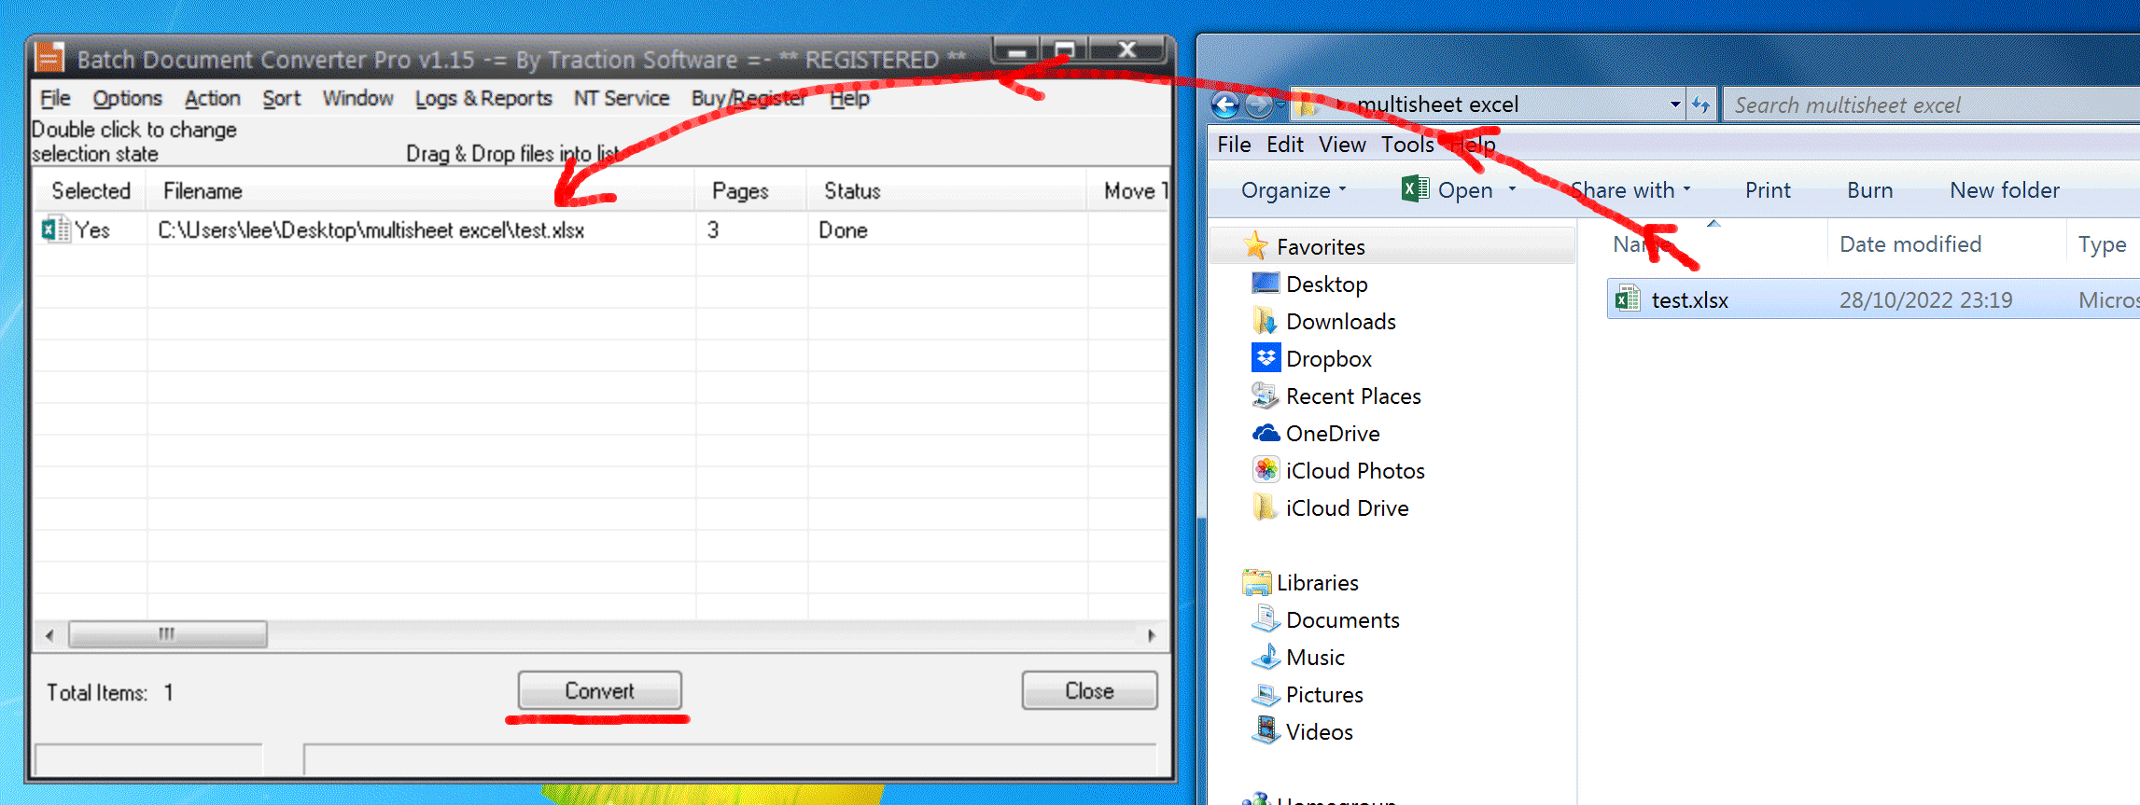Click the OneDrive cloud icon
Image resolution: width=2140 pixels, height=805 pixels.
point(1266,433)
